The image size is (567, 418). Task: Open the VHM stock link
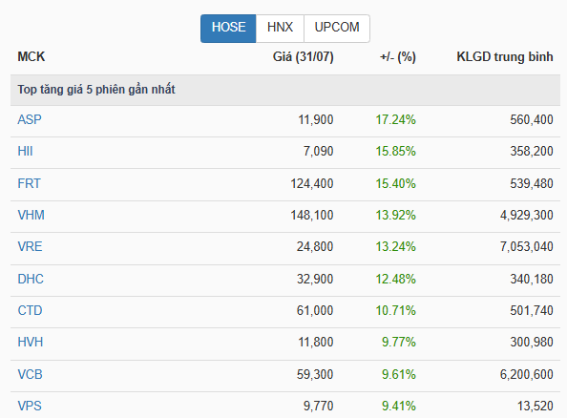point(31,215)
